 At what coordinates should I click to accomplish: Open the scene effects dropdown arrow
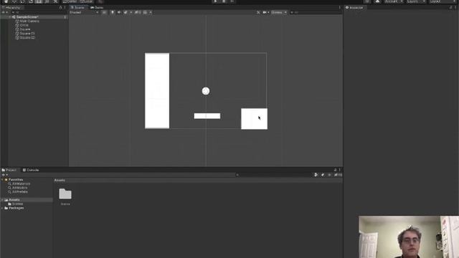(x=131, y=13)
